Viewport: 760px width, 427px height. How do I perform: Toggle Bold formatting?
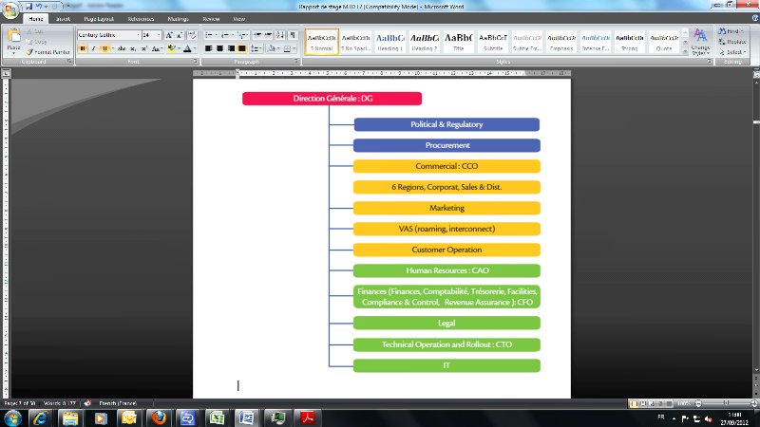click(83, 48)
